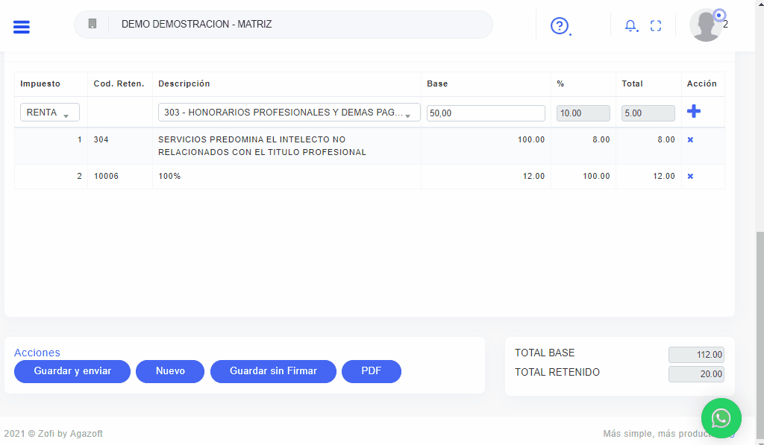Viewport: 764px width, 445px height.
Task: Open the 303 Honorarios description dropdown
Action: (x=289, y=113)
